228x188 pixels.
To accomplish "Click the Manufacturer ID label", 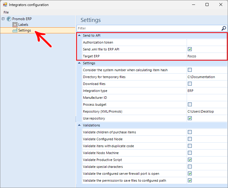I will [x=95, y=98].
